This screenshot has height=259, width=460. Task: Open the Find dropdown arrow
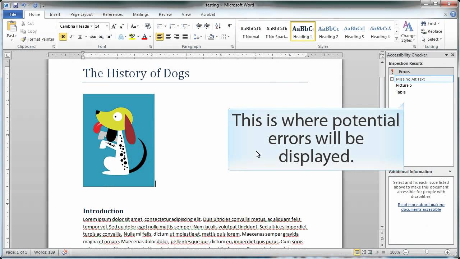tap(438, 23)
